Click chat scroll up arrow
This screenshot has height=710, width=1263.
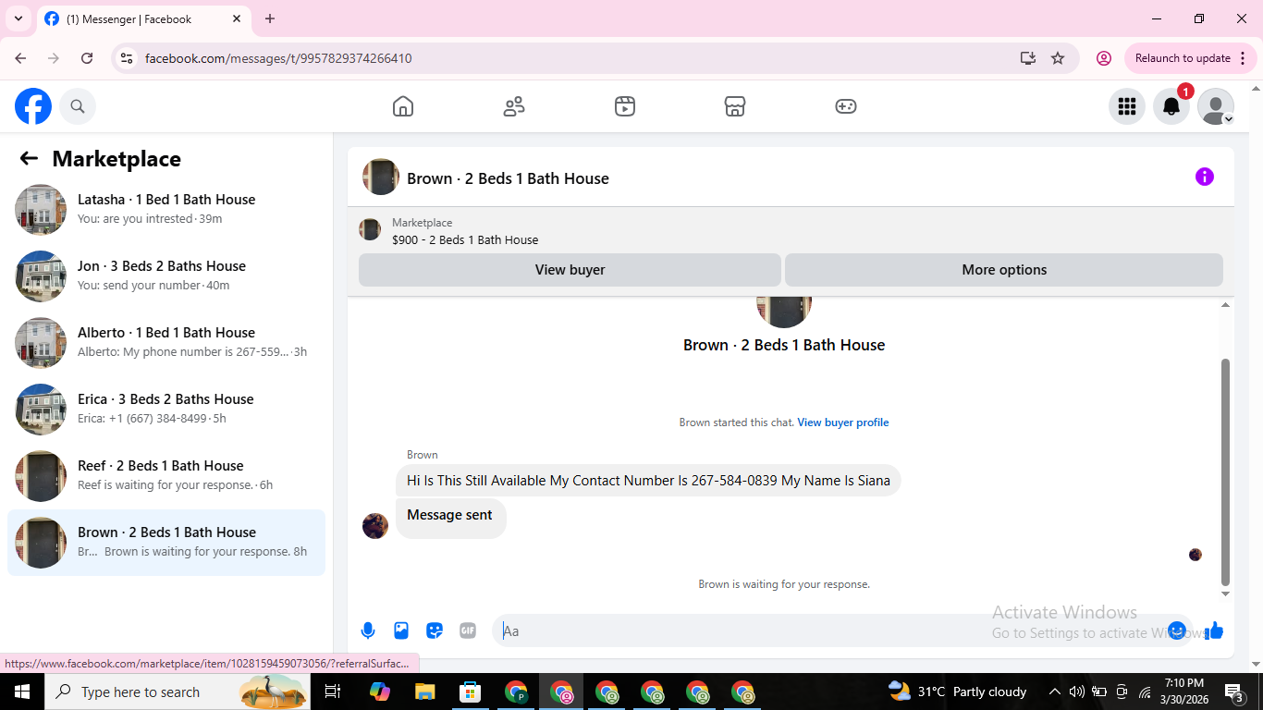[x=1226, y=305]
